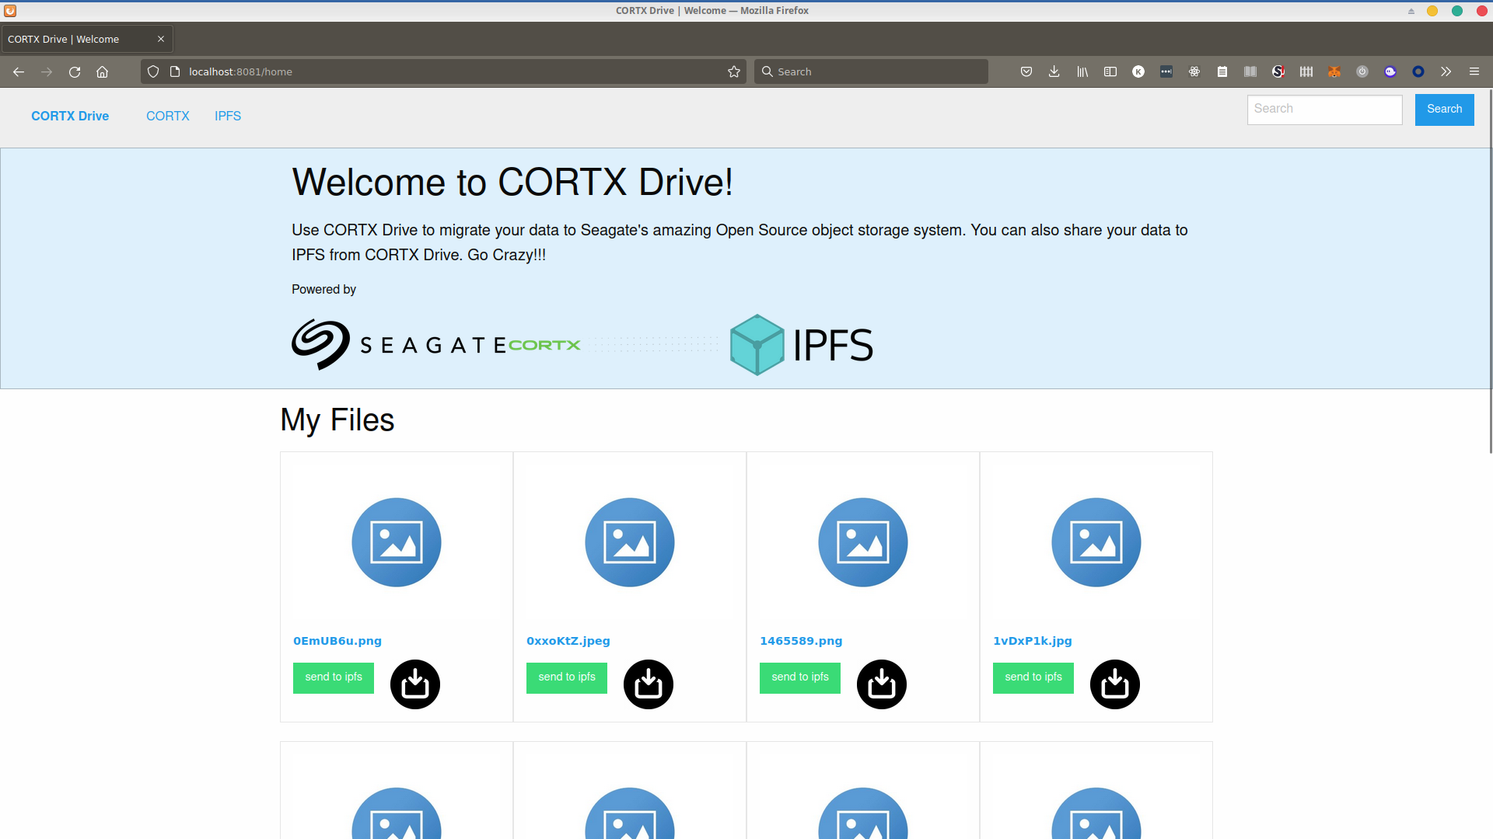This screenshot has width=1493, height=839.
Task: Reload the current page
Action: click(75, 71)
